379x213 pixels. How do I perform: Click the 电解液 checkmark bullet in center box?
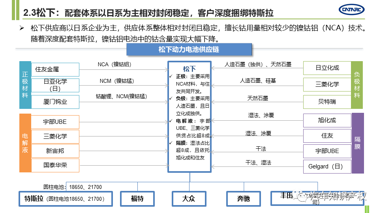coord(171,121)
